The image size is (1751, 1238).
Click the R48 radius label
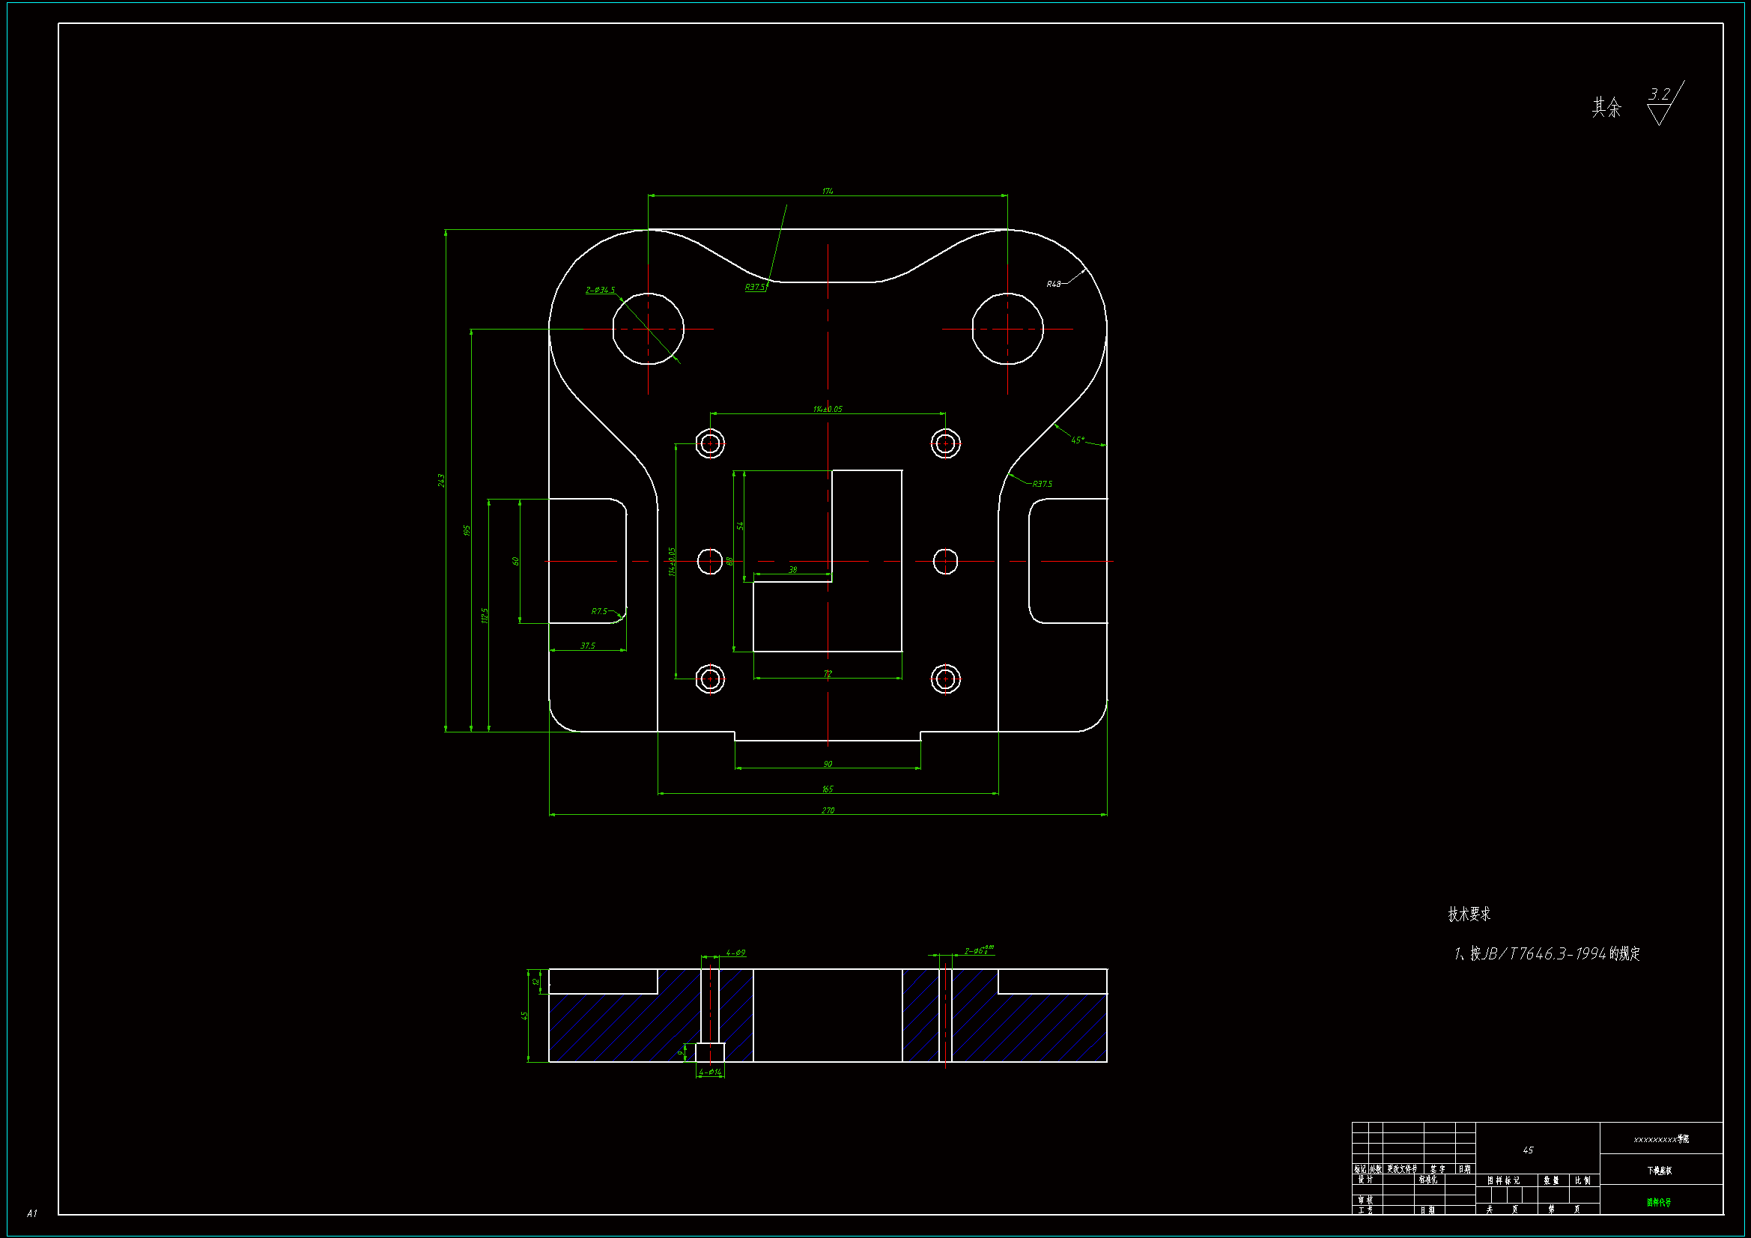tap(1053, 284)
